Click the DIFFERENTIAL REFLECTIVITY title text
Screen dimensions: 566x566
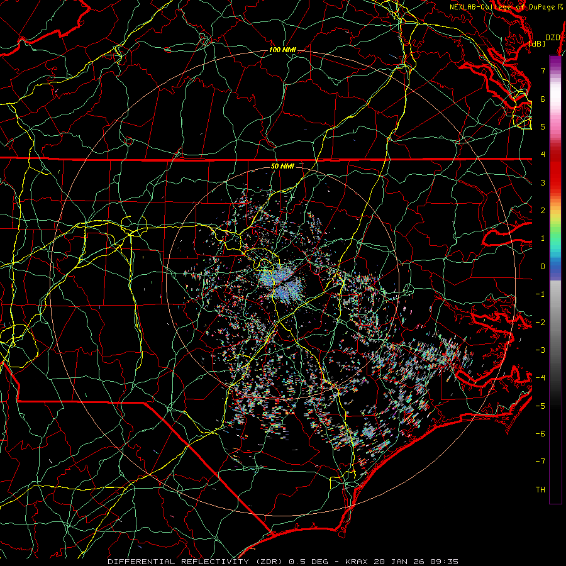click(178, 562)
